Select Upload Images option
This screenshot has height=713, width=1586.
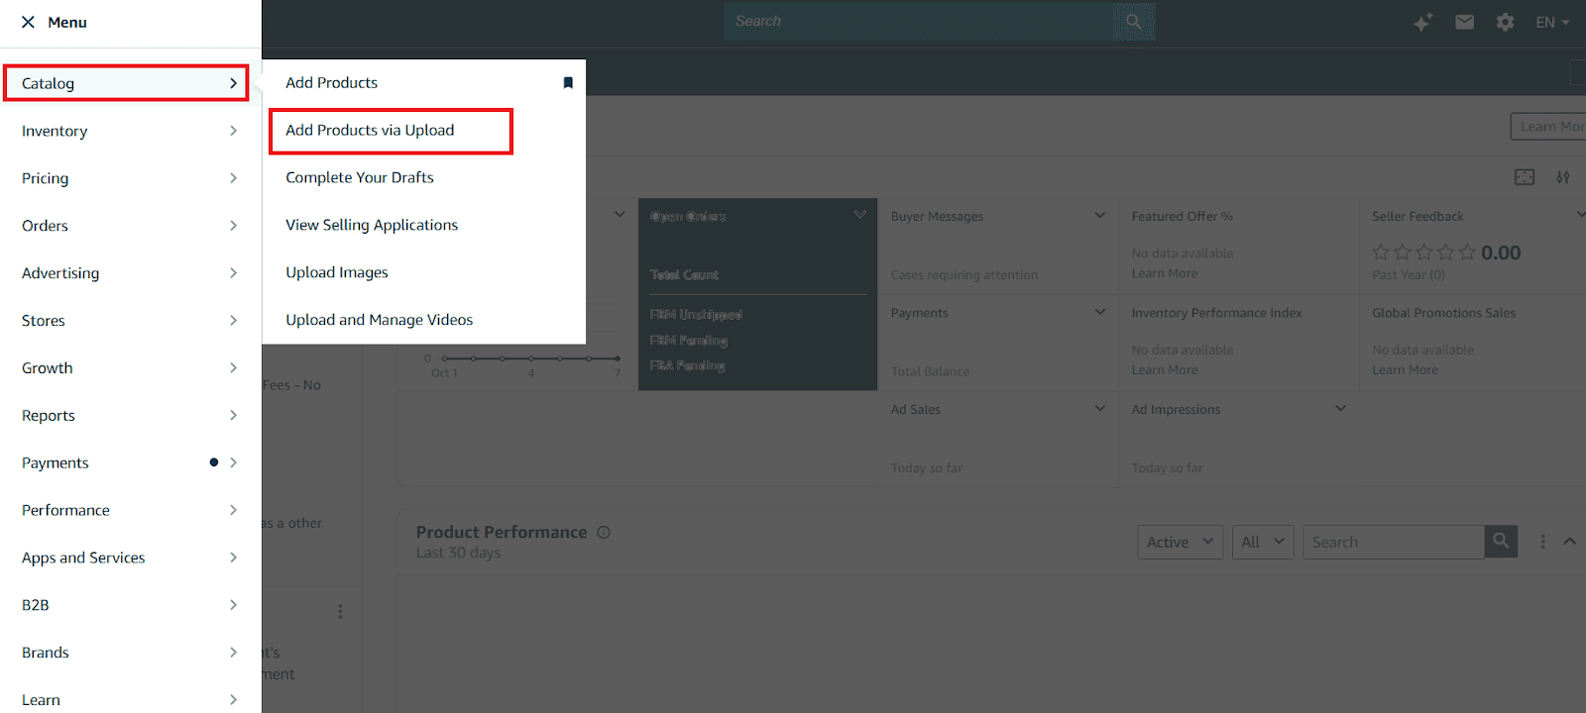coord(337,272)
